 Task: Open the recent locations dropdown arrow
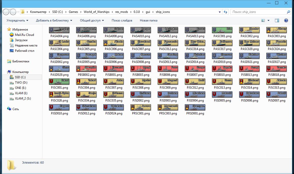(x=18, y=12)
